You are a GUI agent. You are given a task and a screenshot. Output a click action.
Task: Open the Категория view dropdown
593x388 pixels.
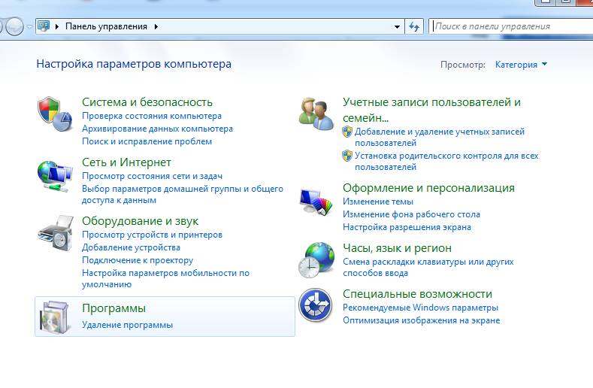(x=521, y=65)
